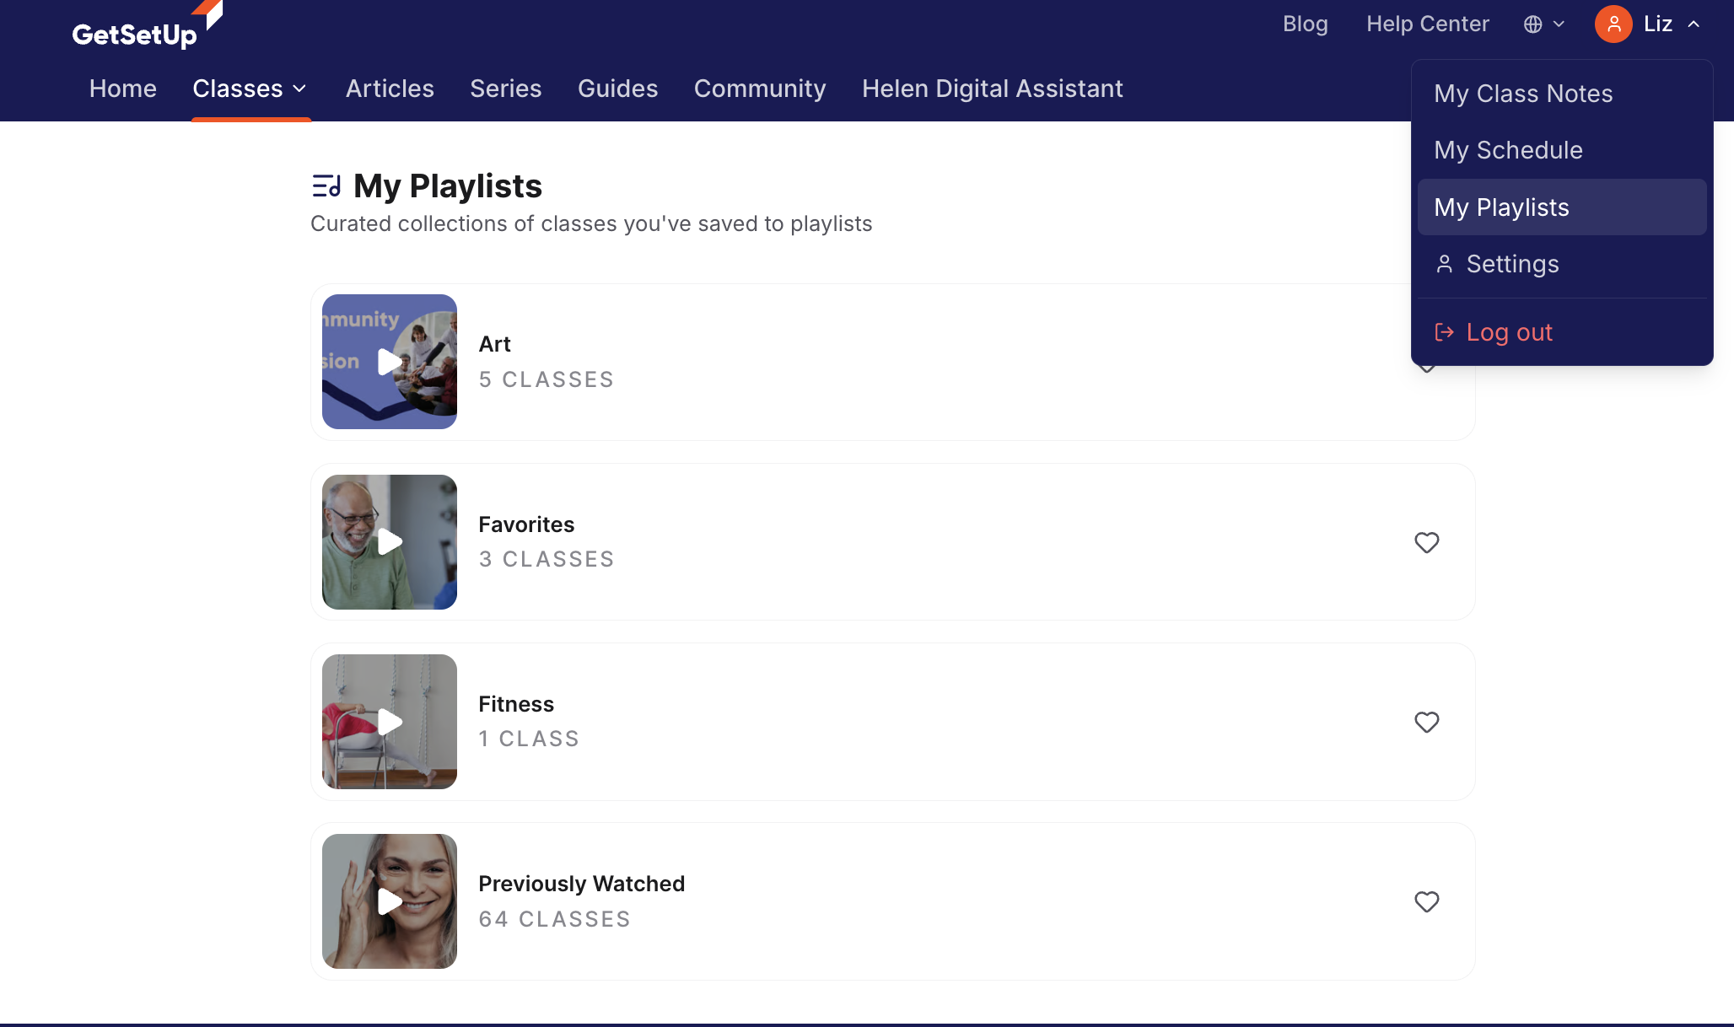The width and height of the screenshot is (1734, 1027).
Task: Open Settings from the account menu
Action: 1562,264
